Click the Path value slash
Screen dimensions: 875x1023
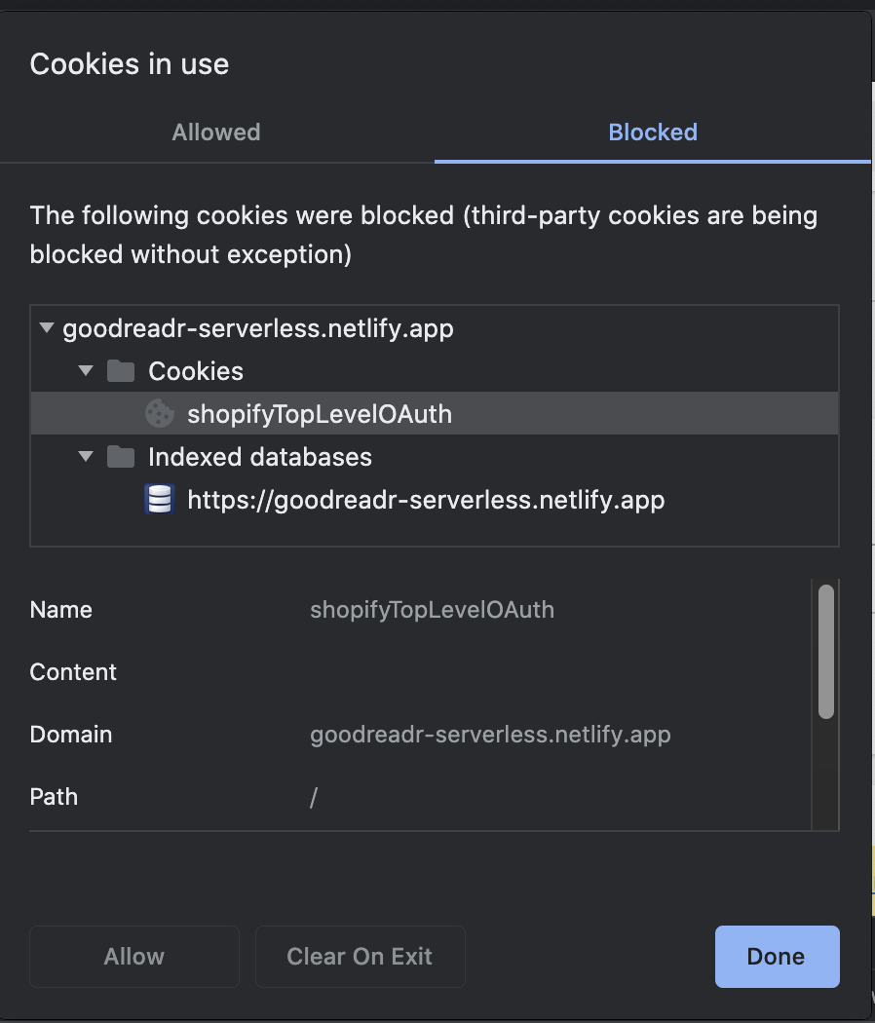313,796
